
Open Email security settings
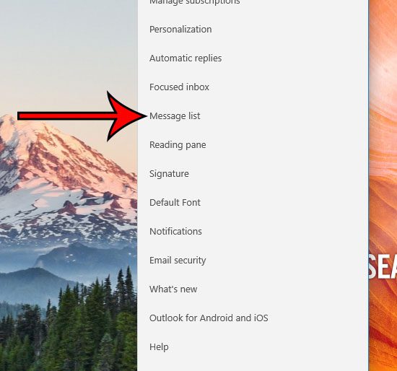(178, 261)
